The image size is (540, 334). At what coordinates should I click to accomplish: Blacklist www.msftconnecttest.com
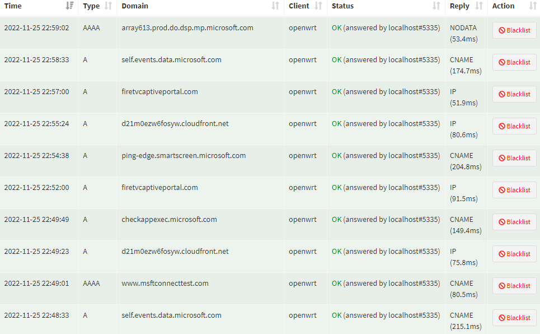pyautogui.click(x=514, y=286)
